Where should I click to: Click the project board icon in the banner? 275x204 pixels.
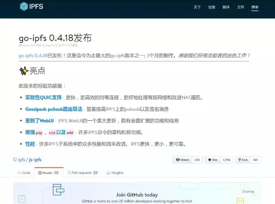(58, 190)
